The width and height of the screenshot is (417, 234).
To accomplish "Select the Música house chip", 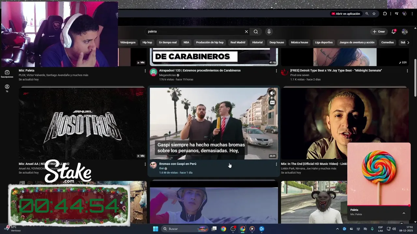I will (x=299, y=42).
